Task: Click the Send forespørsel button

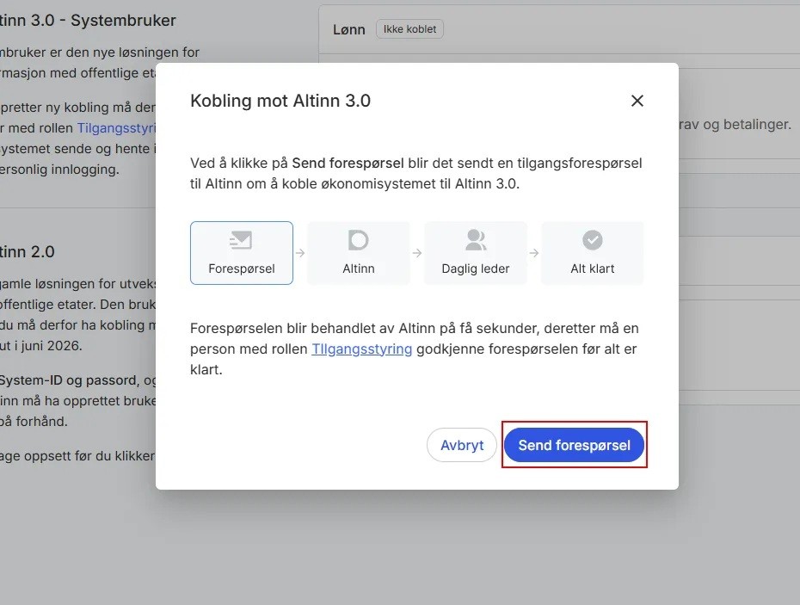Action: pyautogui.click(x=574, y=445)
